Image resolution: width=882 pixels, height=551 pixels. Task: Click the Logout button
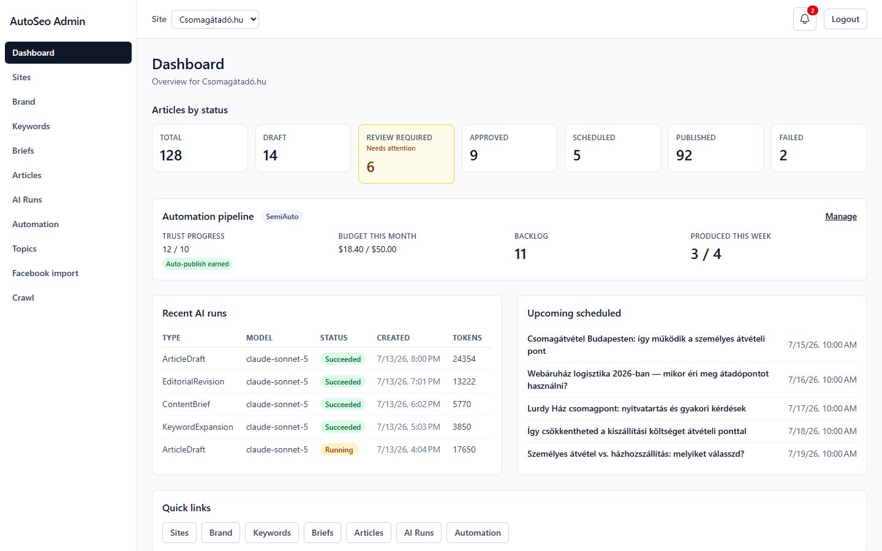(x=845, y=19)
